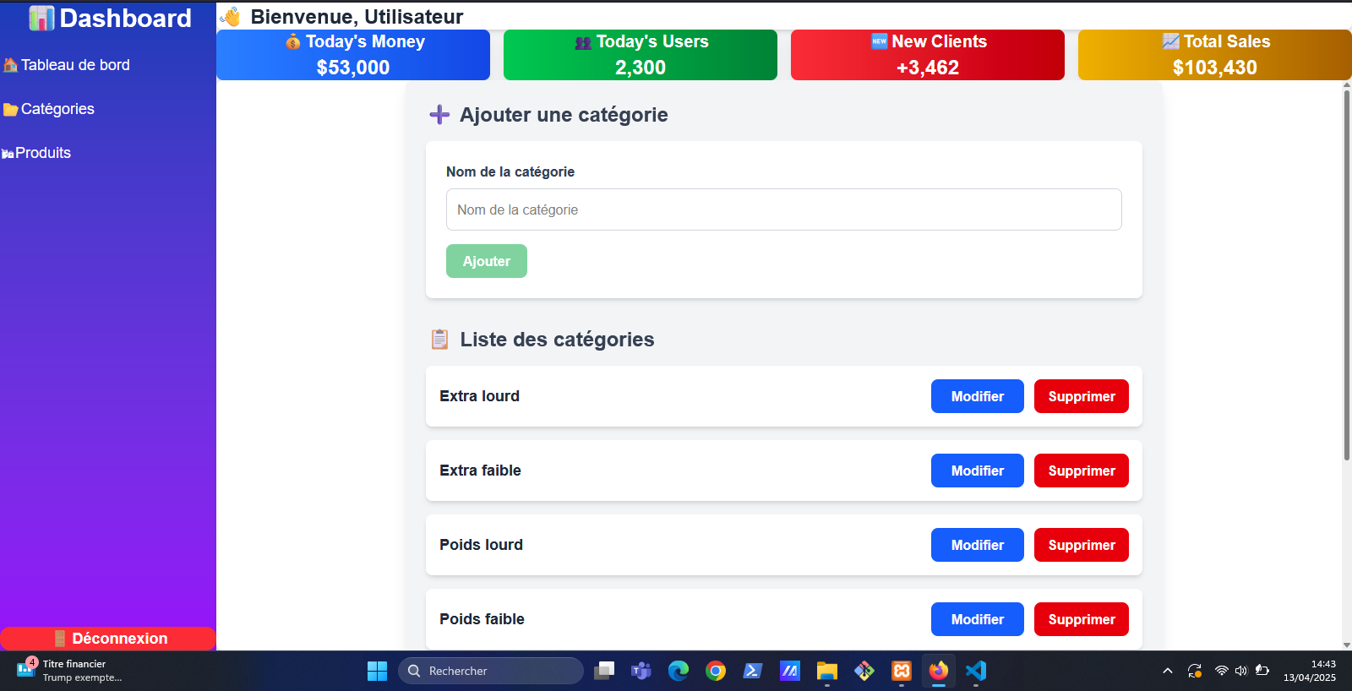Click the green Ajouter button
The height and width of the screenshot is (691, 1352).
tap(487, 261)
